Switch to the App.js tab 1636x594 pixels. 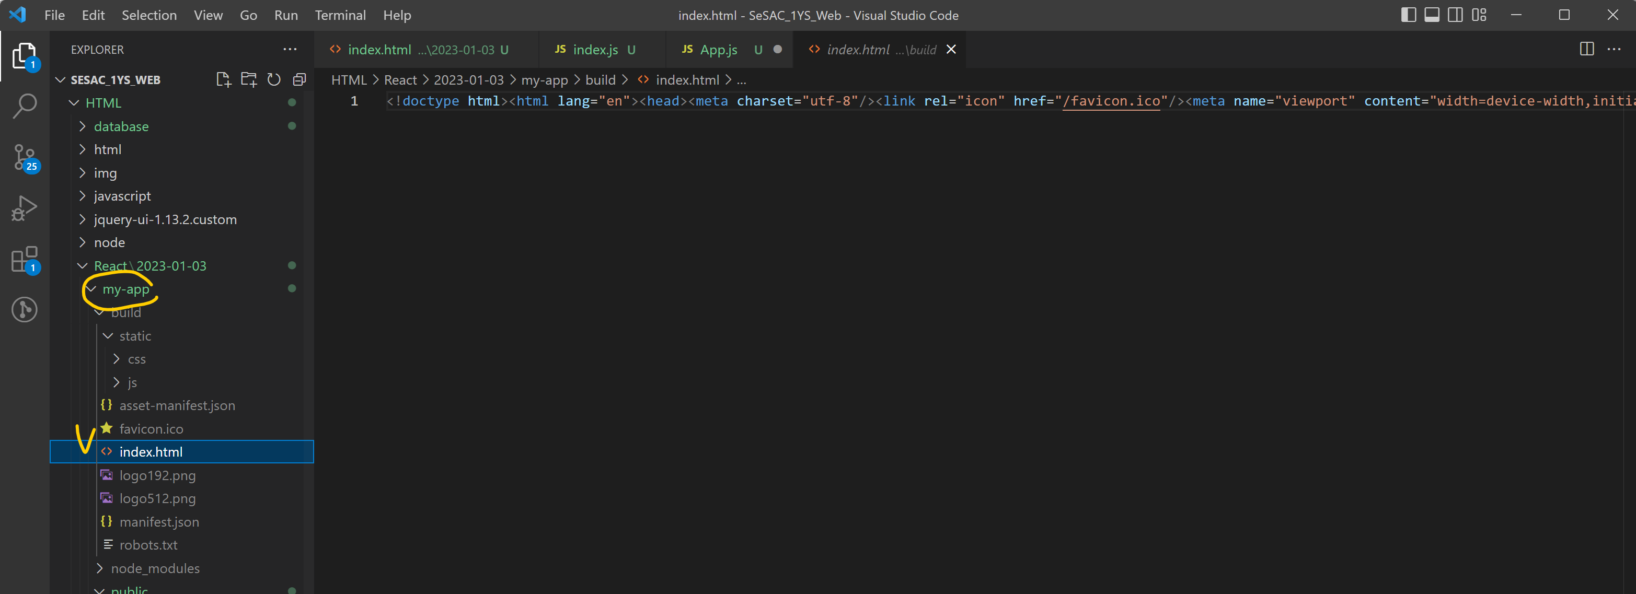(718, 50)
